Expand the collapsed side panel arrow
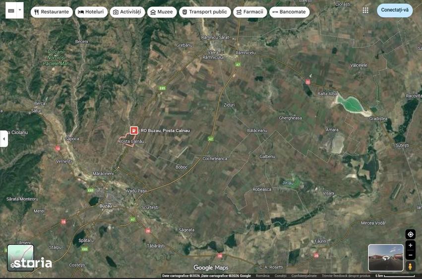 [4, 139]
